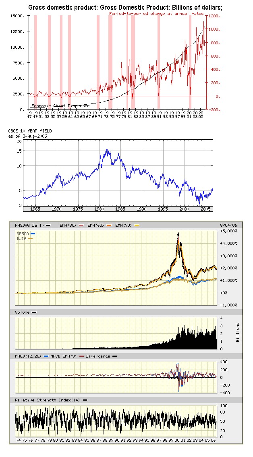Viewport: 253px width, 457px height.
Task: Click the NASDAQ Daily black legend swatch
Action: tap(48, 225)
